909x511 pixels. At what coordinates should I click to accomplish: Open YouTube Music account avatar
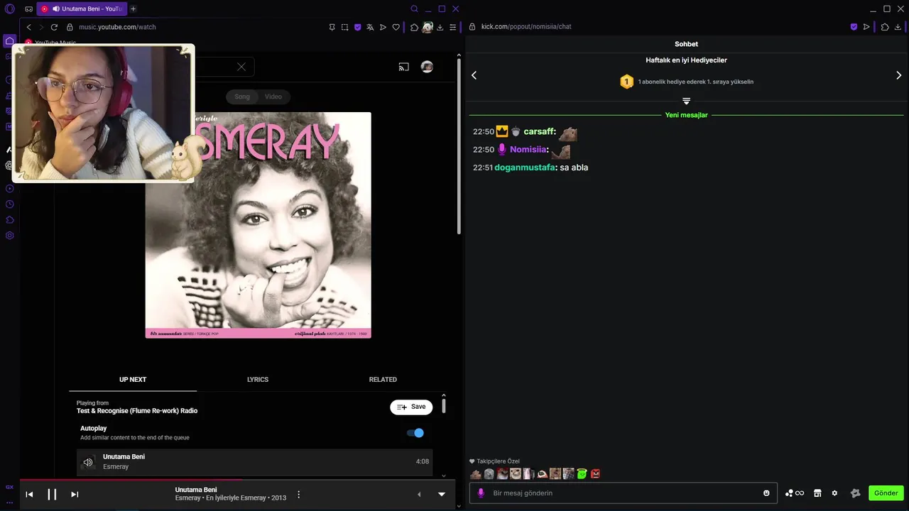coord(427,67)
